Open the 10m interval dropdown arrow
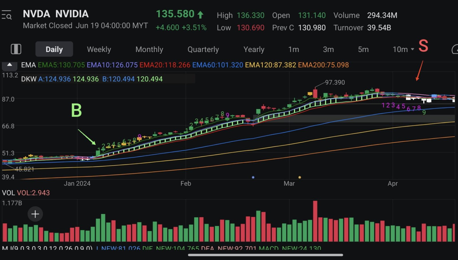Screen dimensions: 458x260 412,49
